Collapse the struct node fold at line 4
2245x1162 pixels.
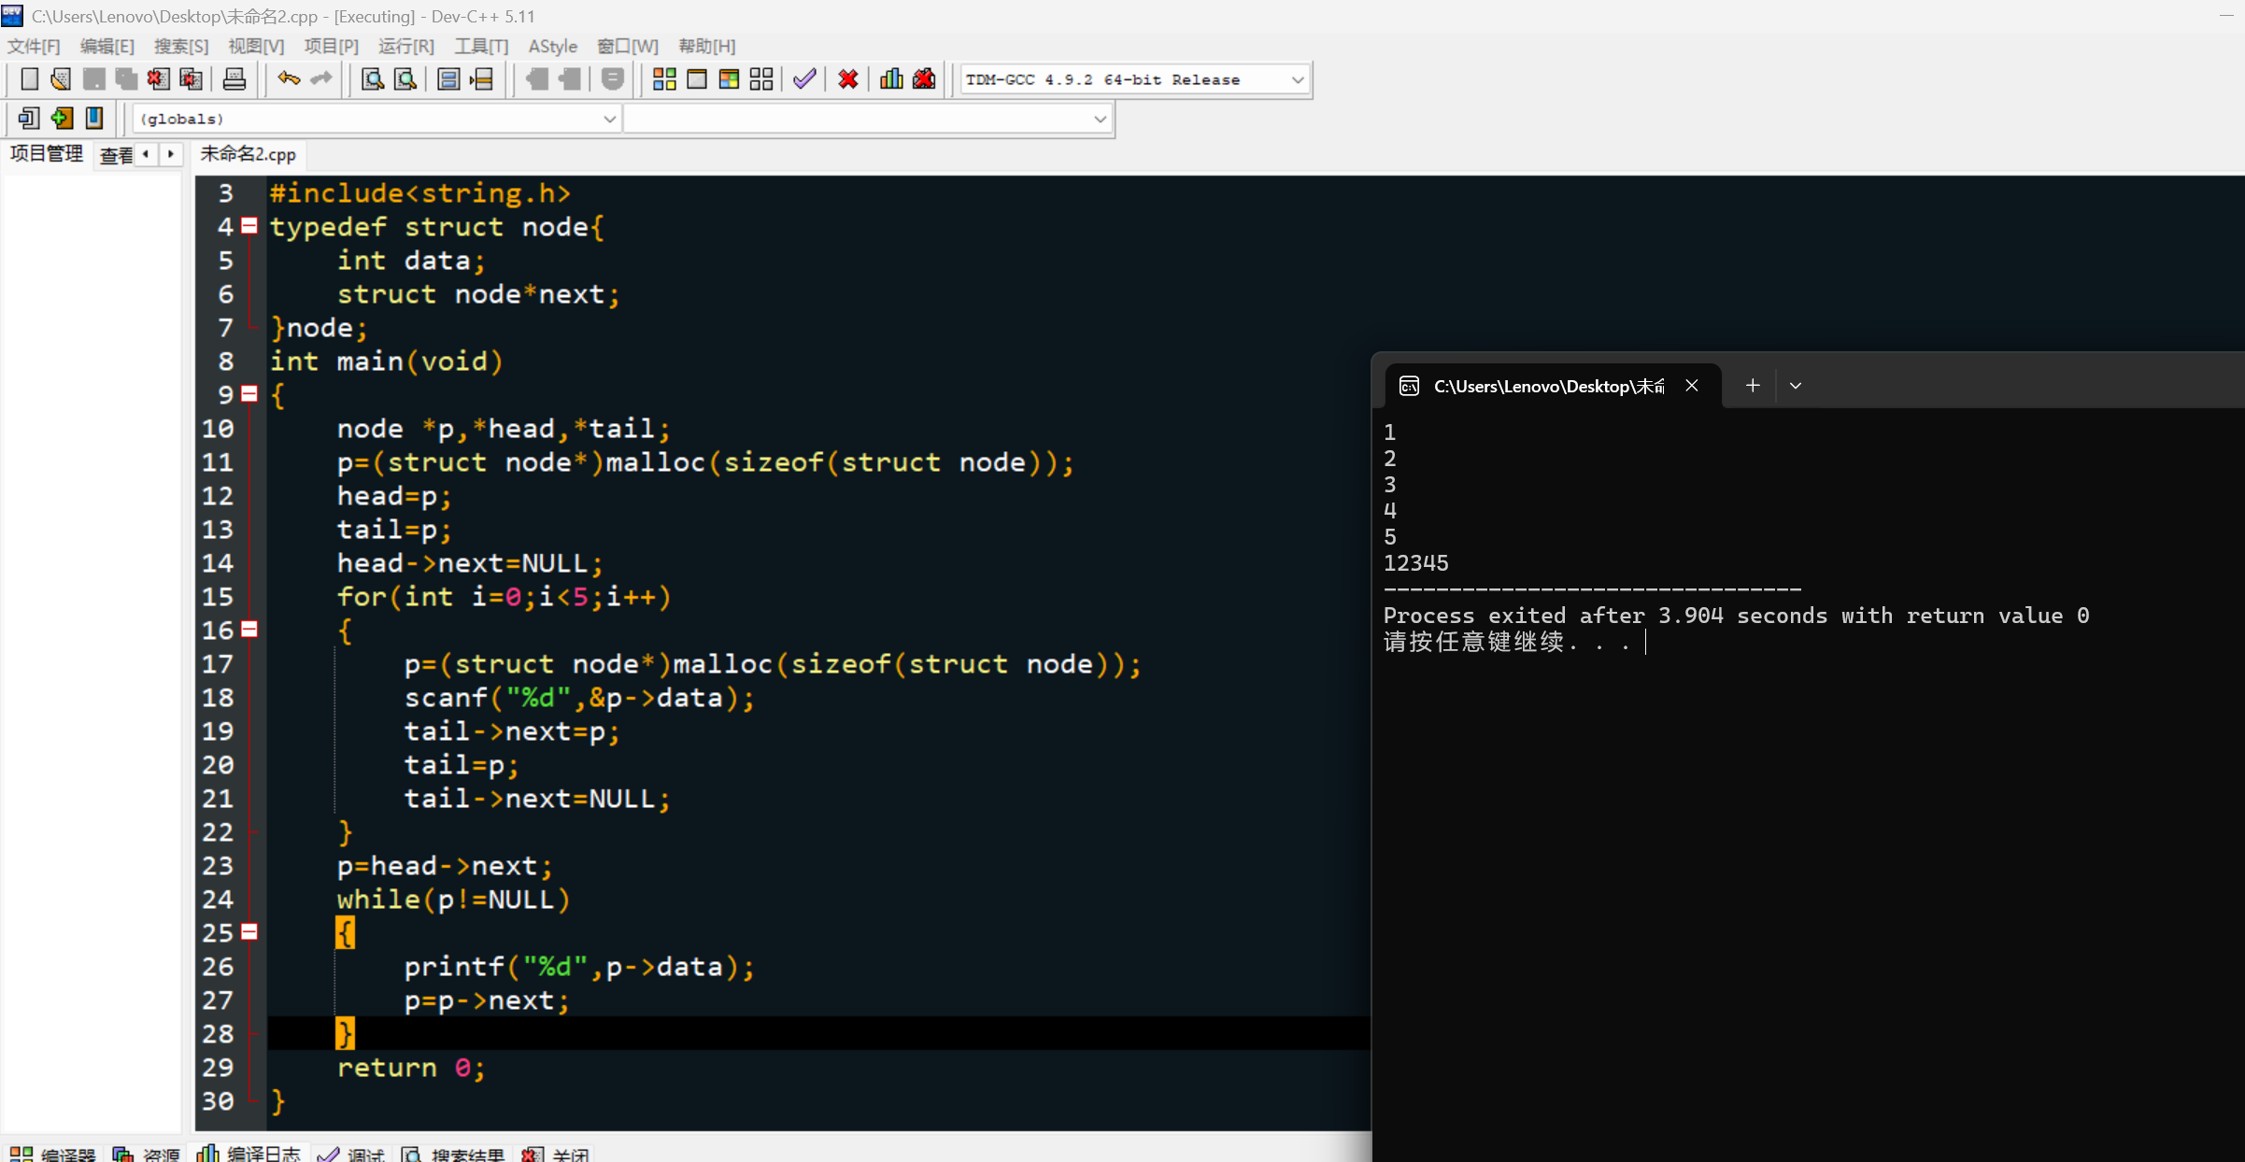[x=249, y=226]
